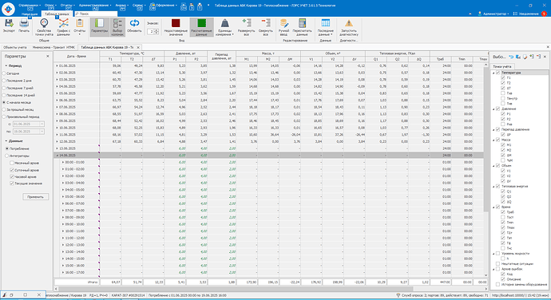Select the Сегодня period radio button
The height and width of the screenshot is (300, 551).
tap(4, 73)
